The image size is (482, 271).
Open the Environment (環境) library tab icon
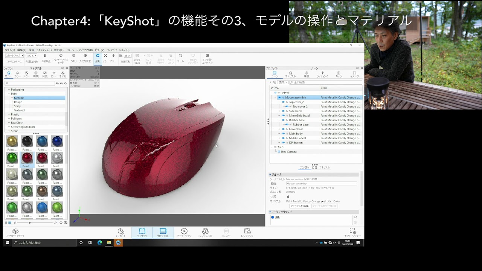(x=36, y=73)
